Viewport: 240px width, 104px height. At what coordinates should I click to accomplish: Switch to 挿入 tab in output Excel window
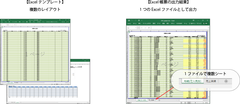pos(139,24)
